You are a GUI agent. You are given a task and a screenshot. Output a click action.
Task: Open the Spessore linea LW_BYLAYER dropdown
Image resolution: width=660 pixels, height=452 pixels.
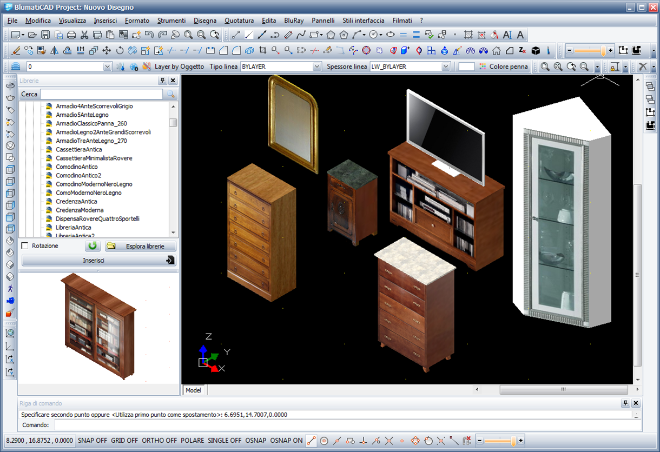446,67
